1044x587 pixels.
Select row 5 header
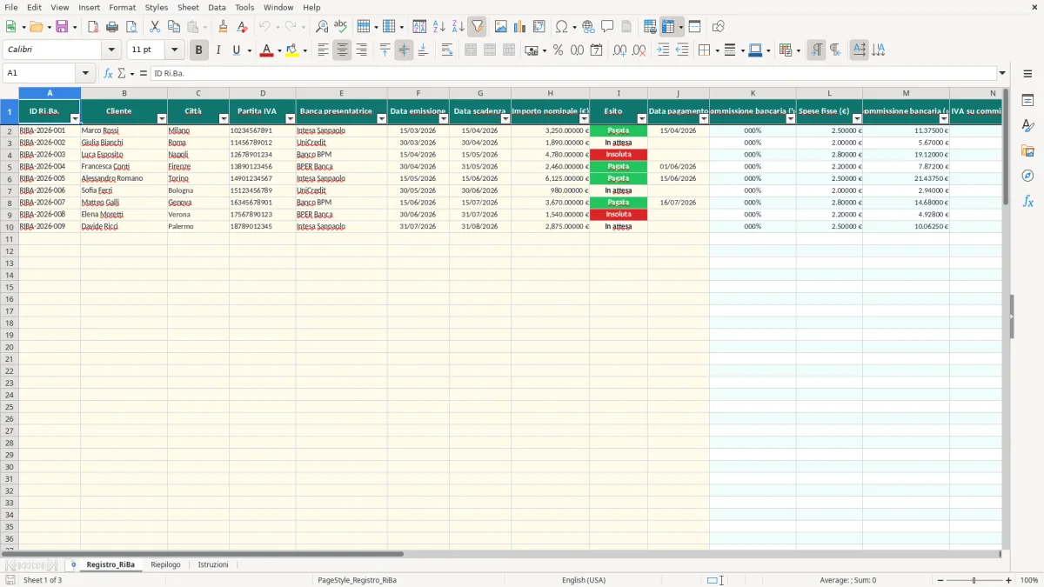(9, 166)
